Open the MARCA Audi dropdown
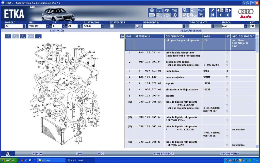This screenshot has height=163, width=260. [x=246, y=26]
